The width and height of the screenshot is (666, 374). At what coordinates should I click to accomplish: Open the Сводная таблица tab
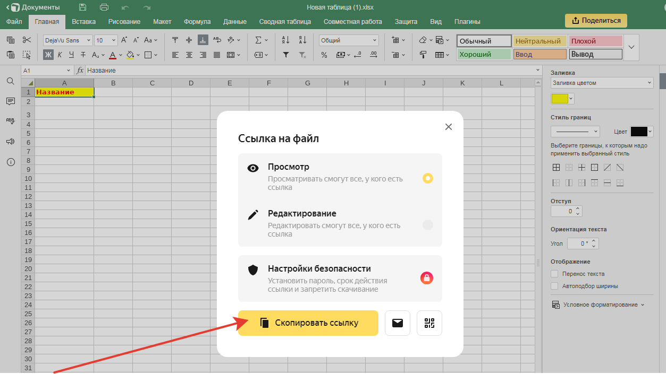[x=285, y=22]
